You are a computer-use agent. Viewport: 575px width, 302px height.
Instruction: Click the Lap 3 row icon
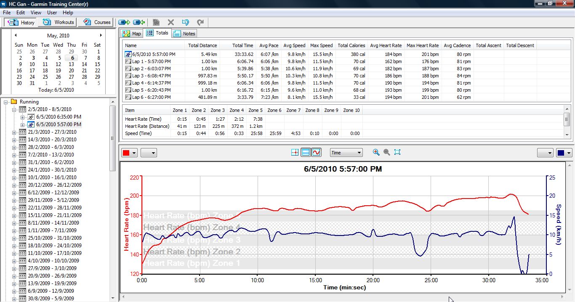128,76
